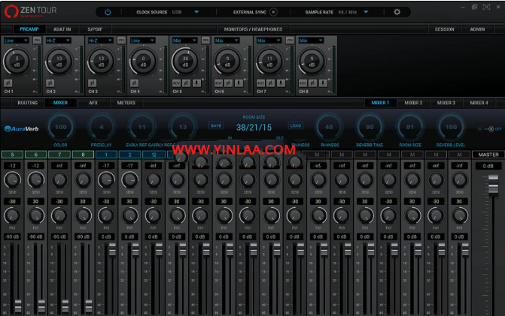Click CH 6 exclamation mark button
505x316 pixels.
(x=239, y=83)
